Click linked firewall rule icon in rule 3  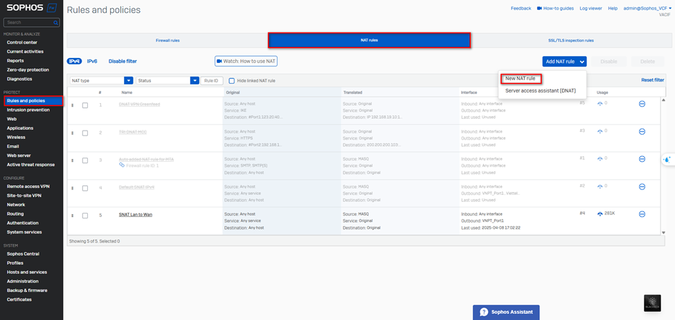tap(122, 165)
